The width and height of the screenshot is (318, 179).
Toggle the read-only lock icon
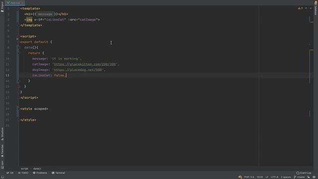pyautogui.click(x=309, y=177)
